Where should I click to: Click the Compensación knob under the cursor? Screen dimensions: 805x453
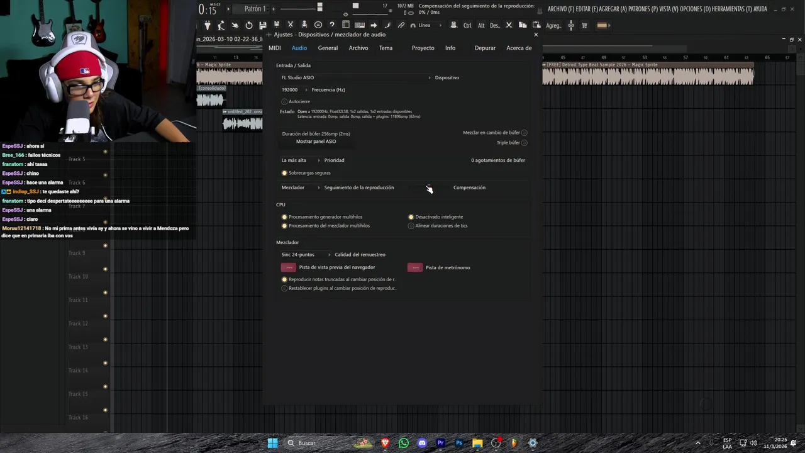(428, 187)
